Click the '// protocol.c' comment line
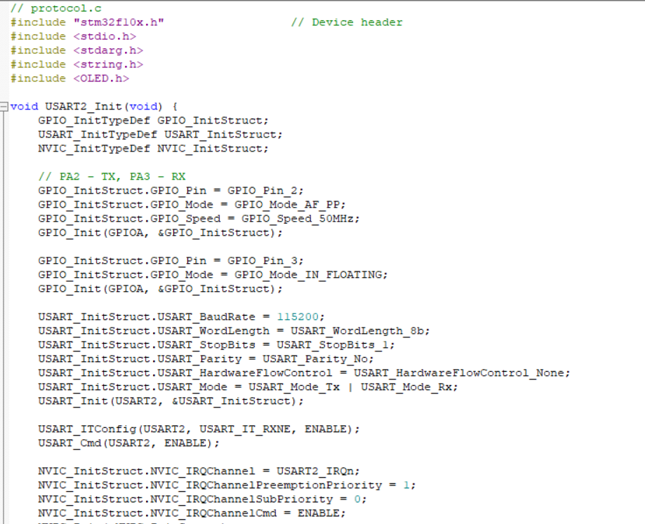Screen dimensions: 645x524 [56, 8]
